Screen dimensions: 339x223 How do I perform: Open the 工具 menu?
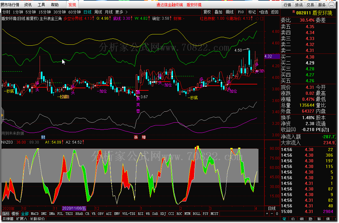[x=41, y=5]
